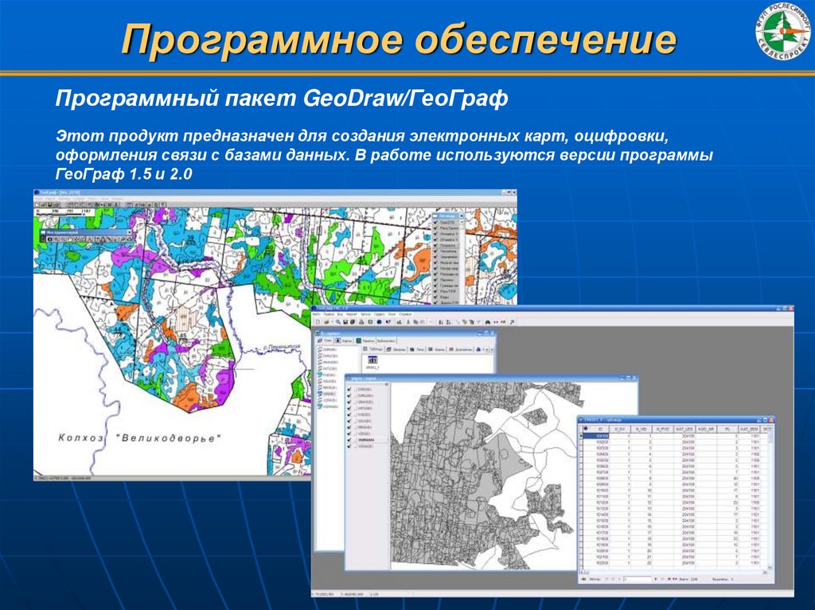Click the tab scroll arrow in project window

tap(491, 349)
